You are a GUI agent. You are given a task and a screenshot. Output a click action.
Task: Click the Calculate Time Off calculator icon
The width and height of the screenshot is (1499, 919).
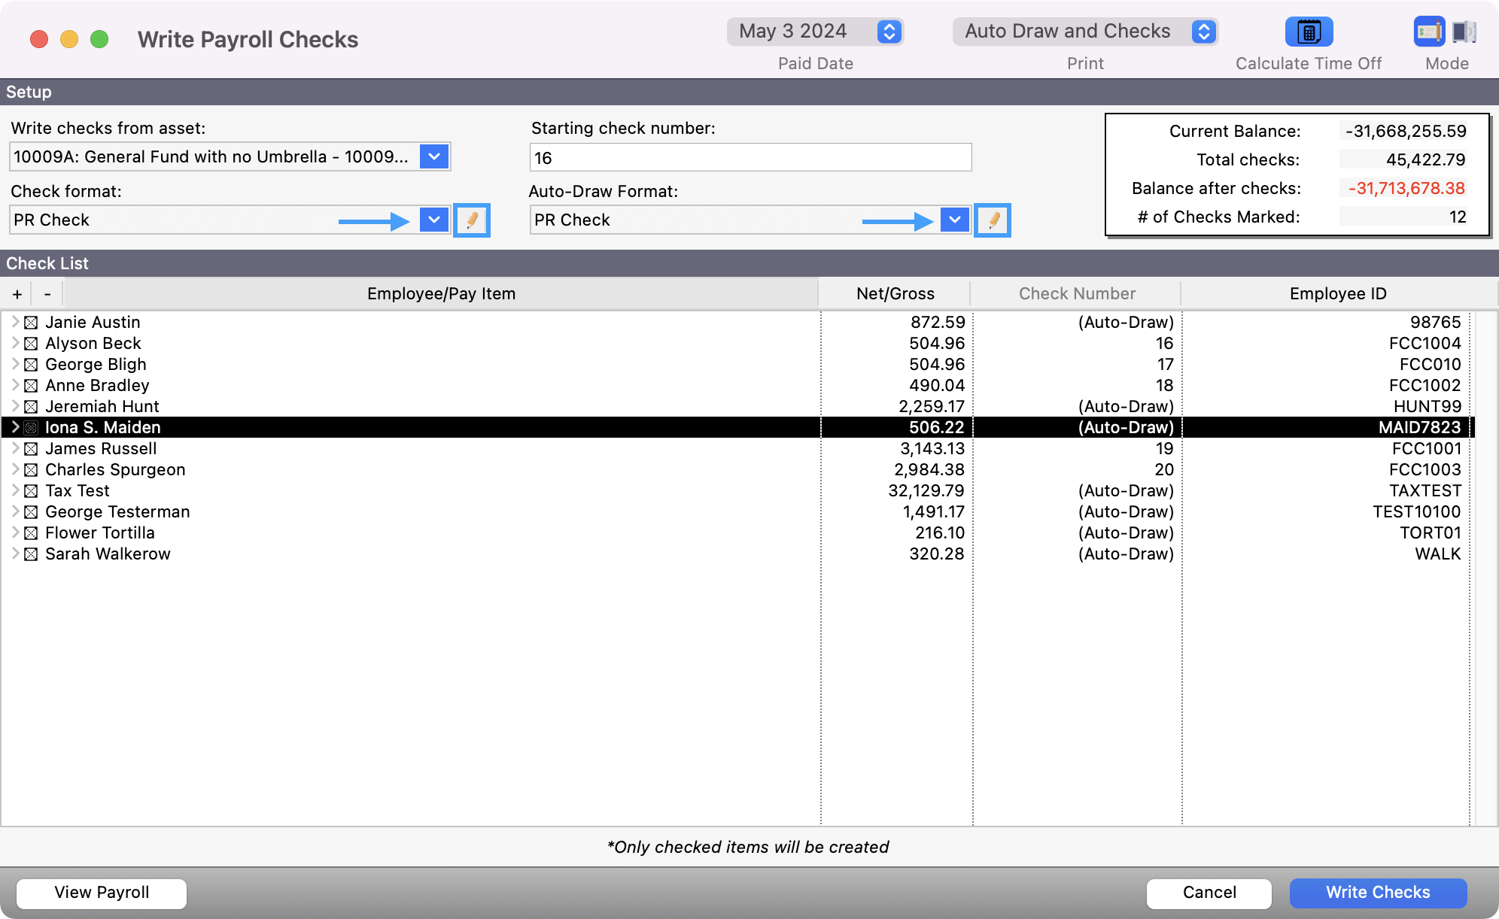[x=1308, y=32]
